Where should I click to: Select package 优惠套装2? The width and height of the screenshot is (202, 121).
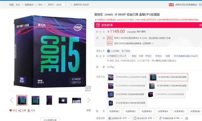click(131, 111)
